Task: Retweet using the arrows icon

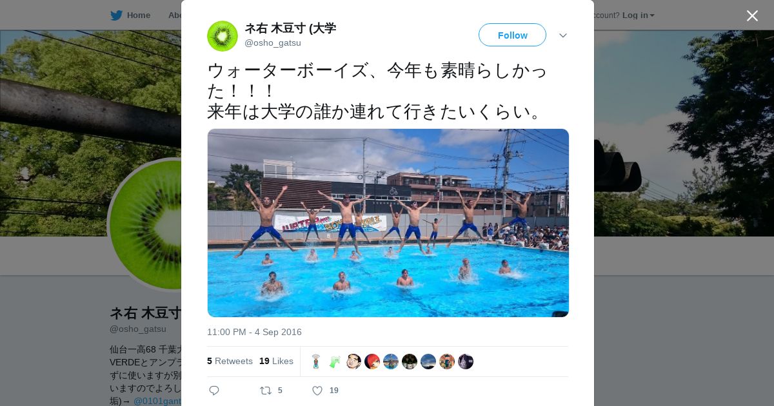Action: click(265, 391)
